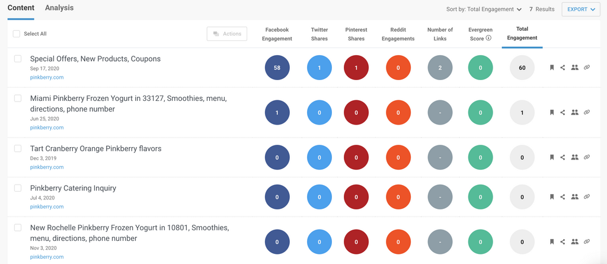Image resolution: width=607 pixels, height=264 pixels.
Task: Open link icon for Pinkberry Catering Inquiry
Action: [587, 196]
